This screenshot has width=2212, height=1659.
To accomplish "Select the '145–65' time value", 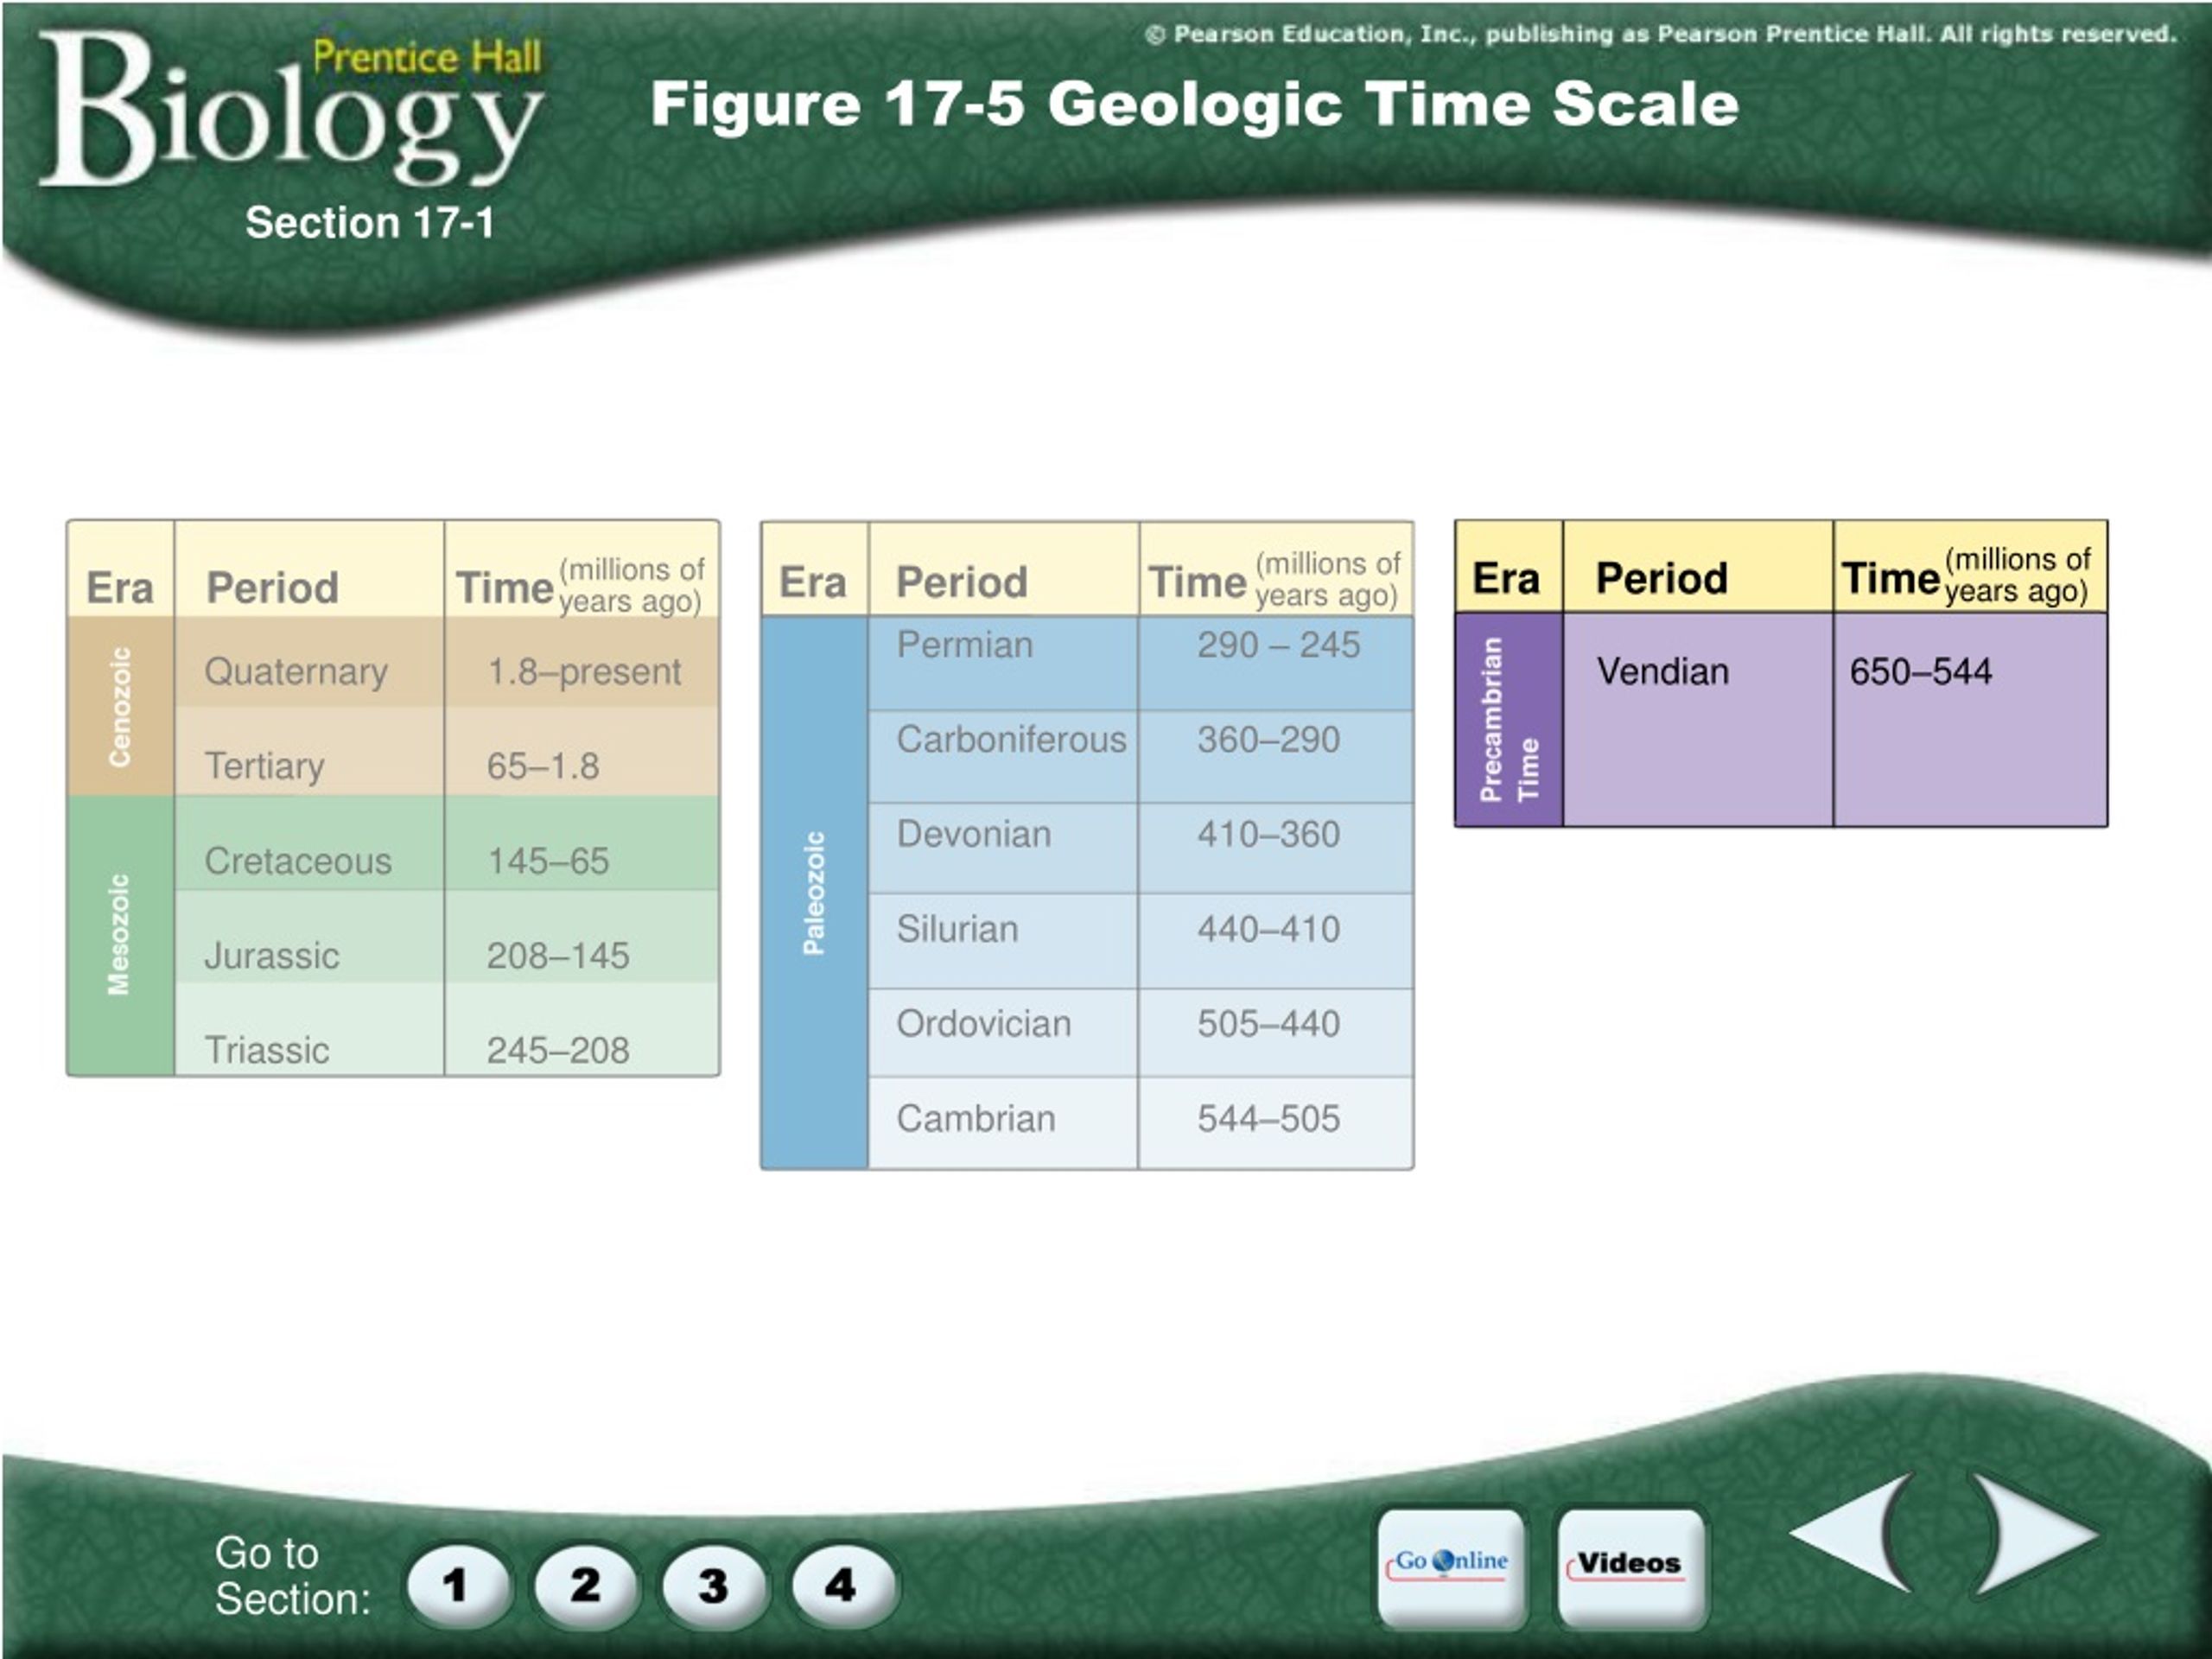I will pos(548,861).
